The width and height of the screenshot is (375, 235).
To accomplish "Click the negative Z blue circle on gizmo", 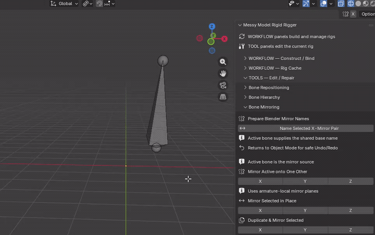I will point(212,50).
